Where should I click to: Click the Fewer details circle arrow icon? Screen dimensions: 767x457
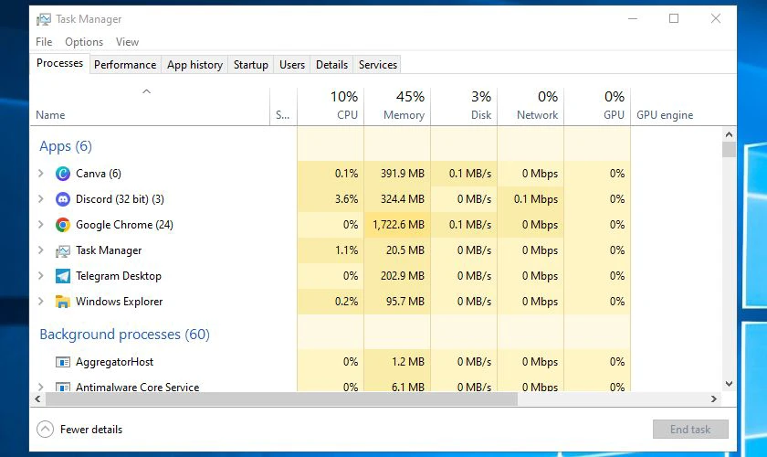[45, 430]
